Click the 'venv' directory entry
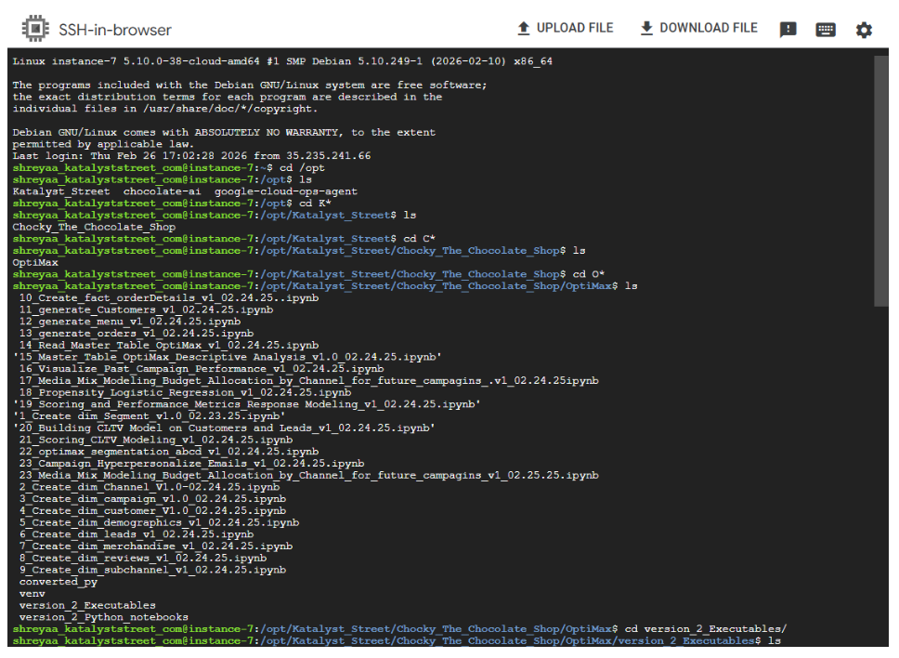 tap(33, 594)
